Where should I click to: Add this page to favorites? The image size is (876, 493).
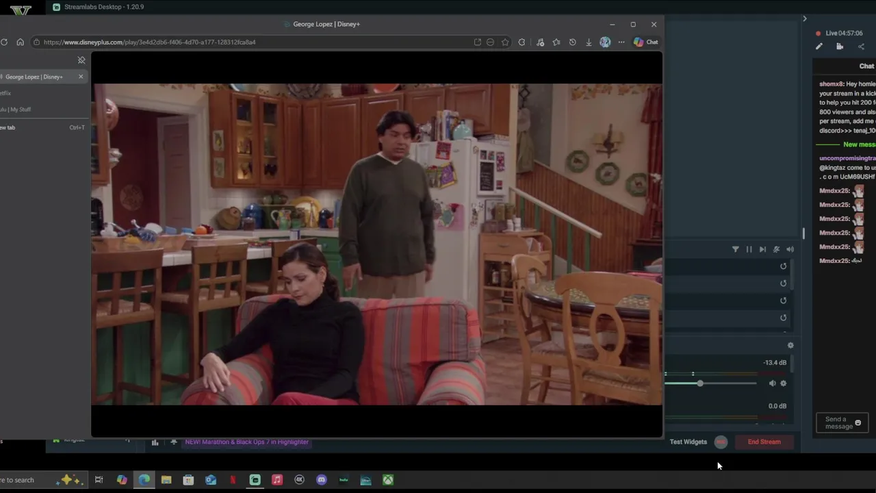tap(505, 42)
